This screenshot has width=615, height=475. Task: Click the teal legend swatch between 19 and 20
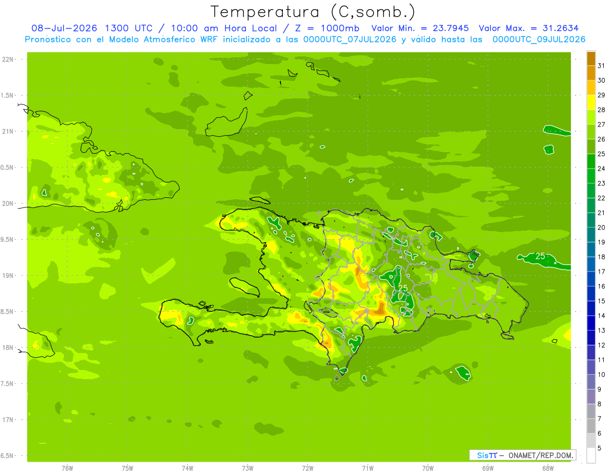[591, 235]
